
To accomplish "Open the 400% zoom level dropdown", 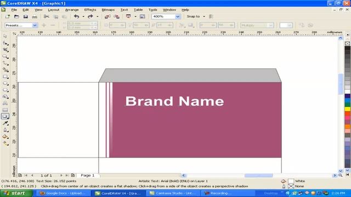I will (178, 16).
